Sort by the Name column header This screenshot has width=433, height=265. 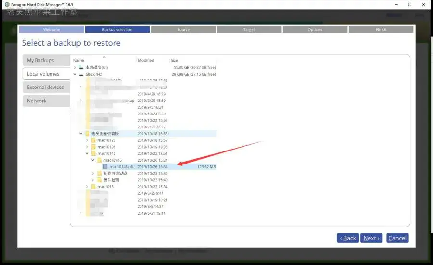(78, 60)
